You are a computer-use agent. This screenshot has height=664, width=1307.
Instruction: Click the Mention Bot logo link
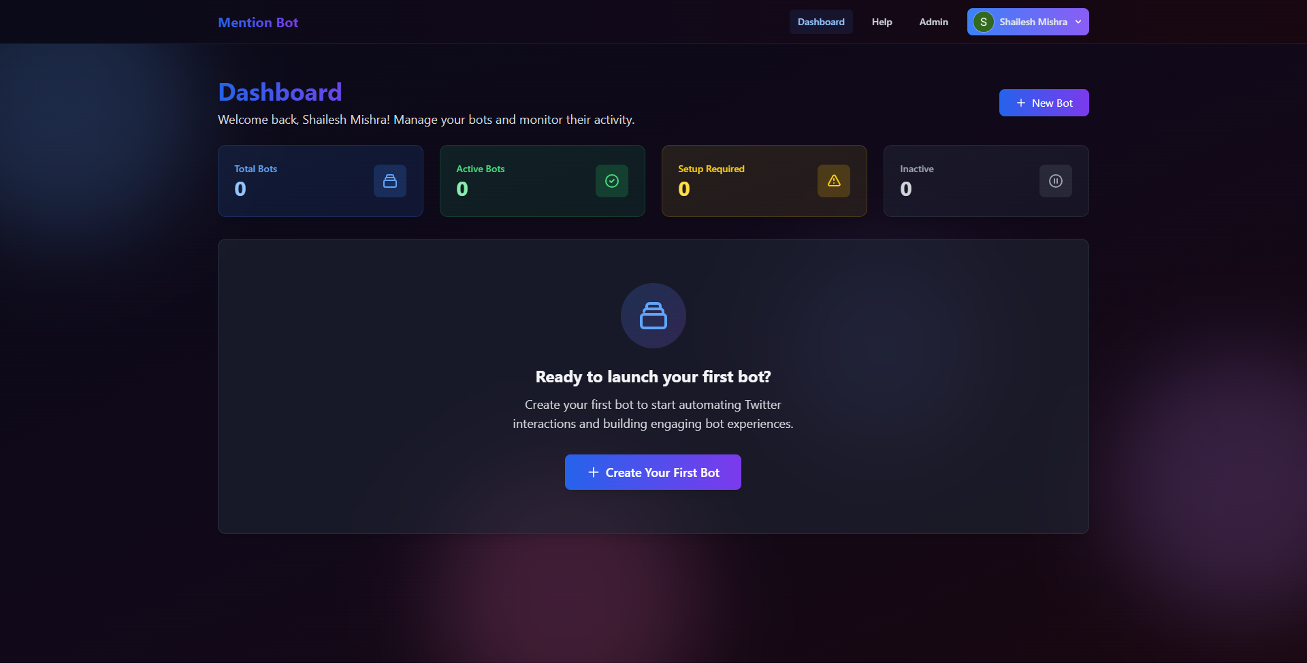tap(258, 22)
